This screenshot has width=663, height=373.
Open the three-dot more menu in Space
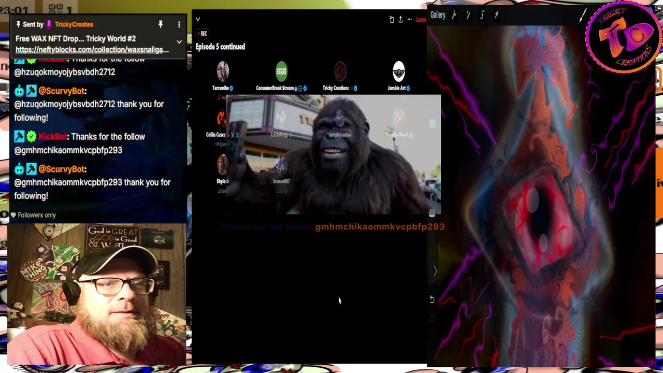pos(409,20)
